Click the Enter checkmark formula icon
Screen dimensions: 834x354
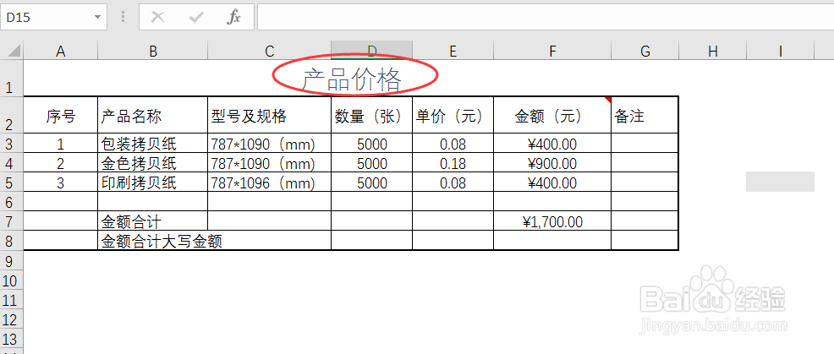tap(196, 18)
